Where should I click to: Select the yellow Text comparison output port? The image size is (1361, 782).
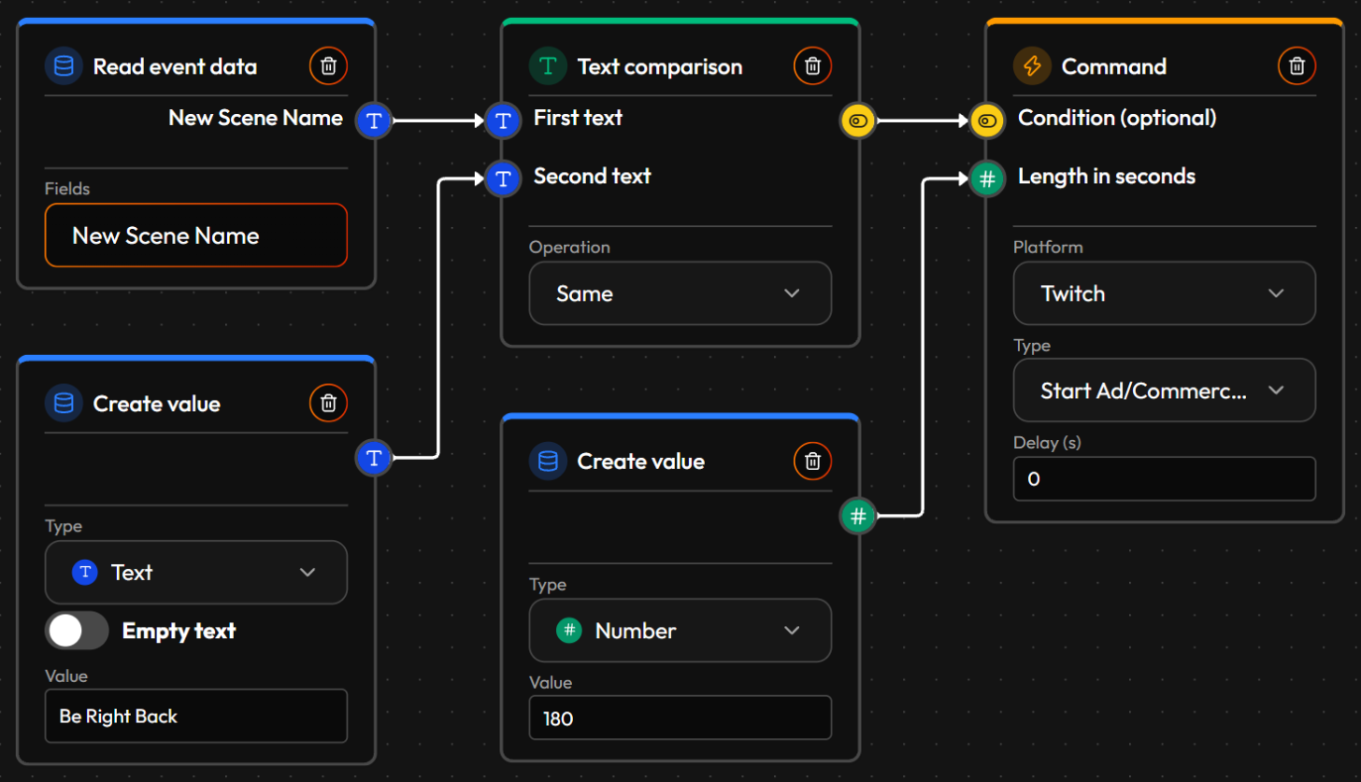[858, 120]
